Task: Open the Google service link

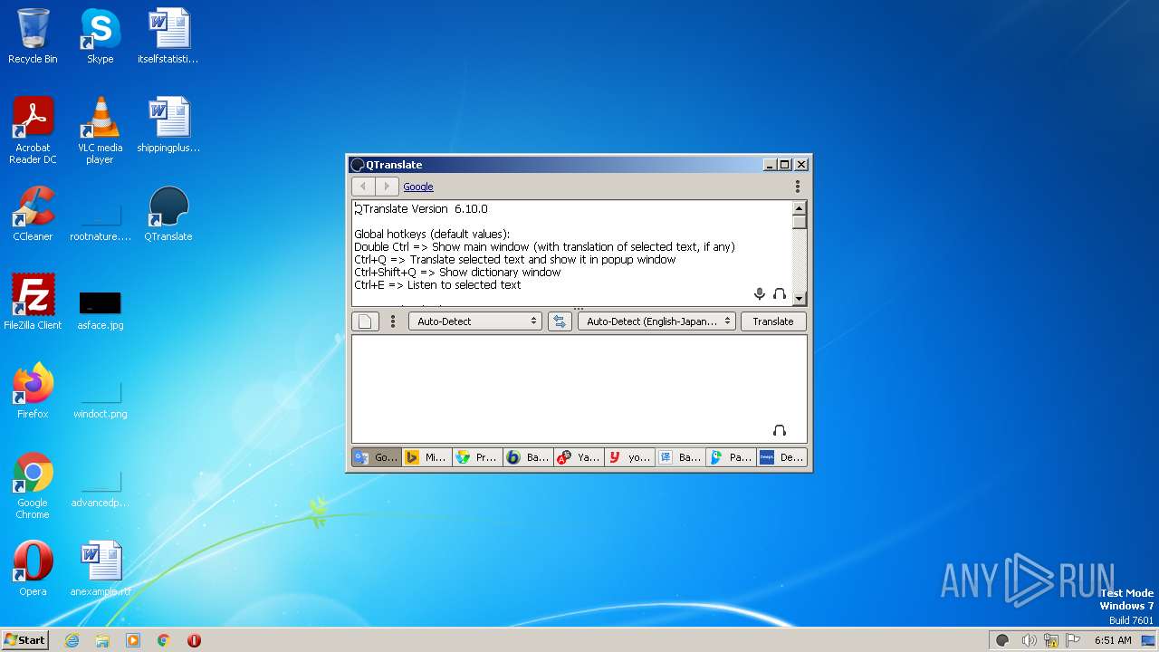Action: 418,187
